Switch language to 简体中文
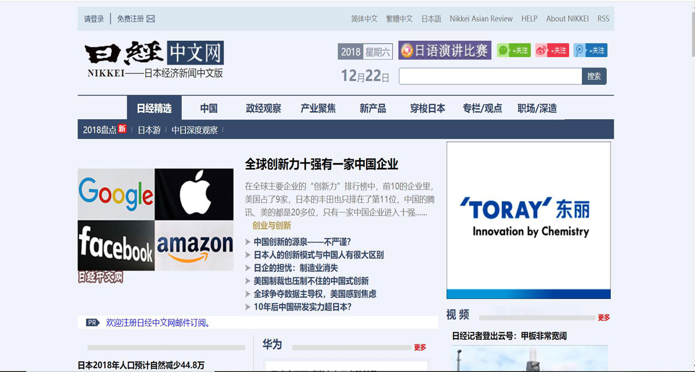Image resolution: width=695 pixels, height=372 pixels. click(x=364, y=19)
